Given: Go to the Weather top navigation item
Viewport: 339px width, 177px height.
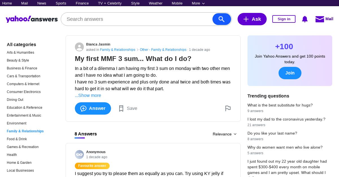Looking at the screenshot, I should [x=156, y=3].
